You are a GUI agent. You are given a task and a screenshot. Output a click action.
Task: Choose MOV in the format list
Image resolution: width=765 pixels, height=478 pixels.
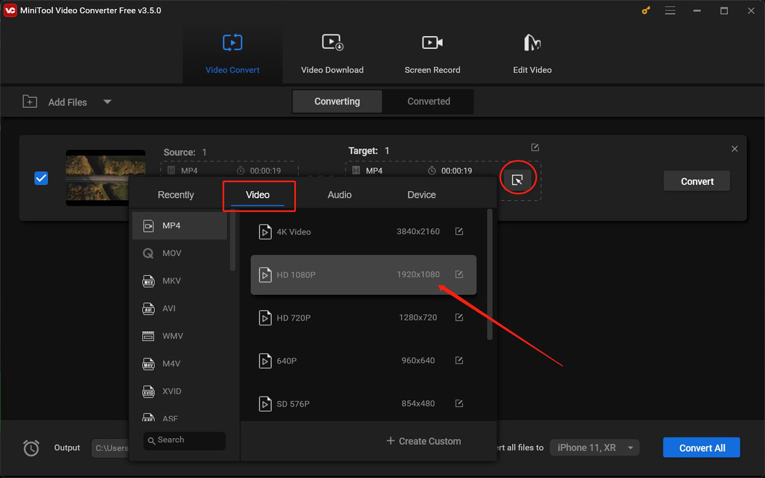click(179, 253)
